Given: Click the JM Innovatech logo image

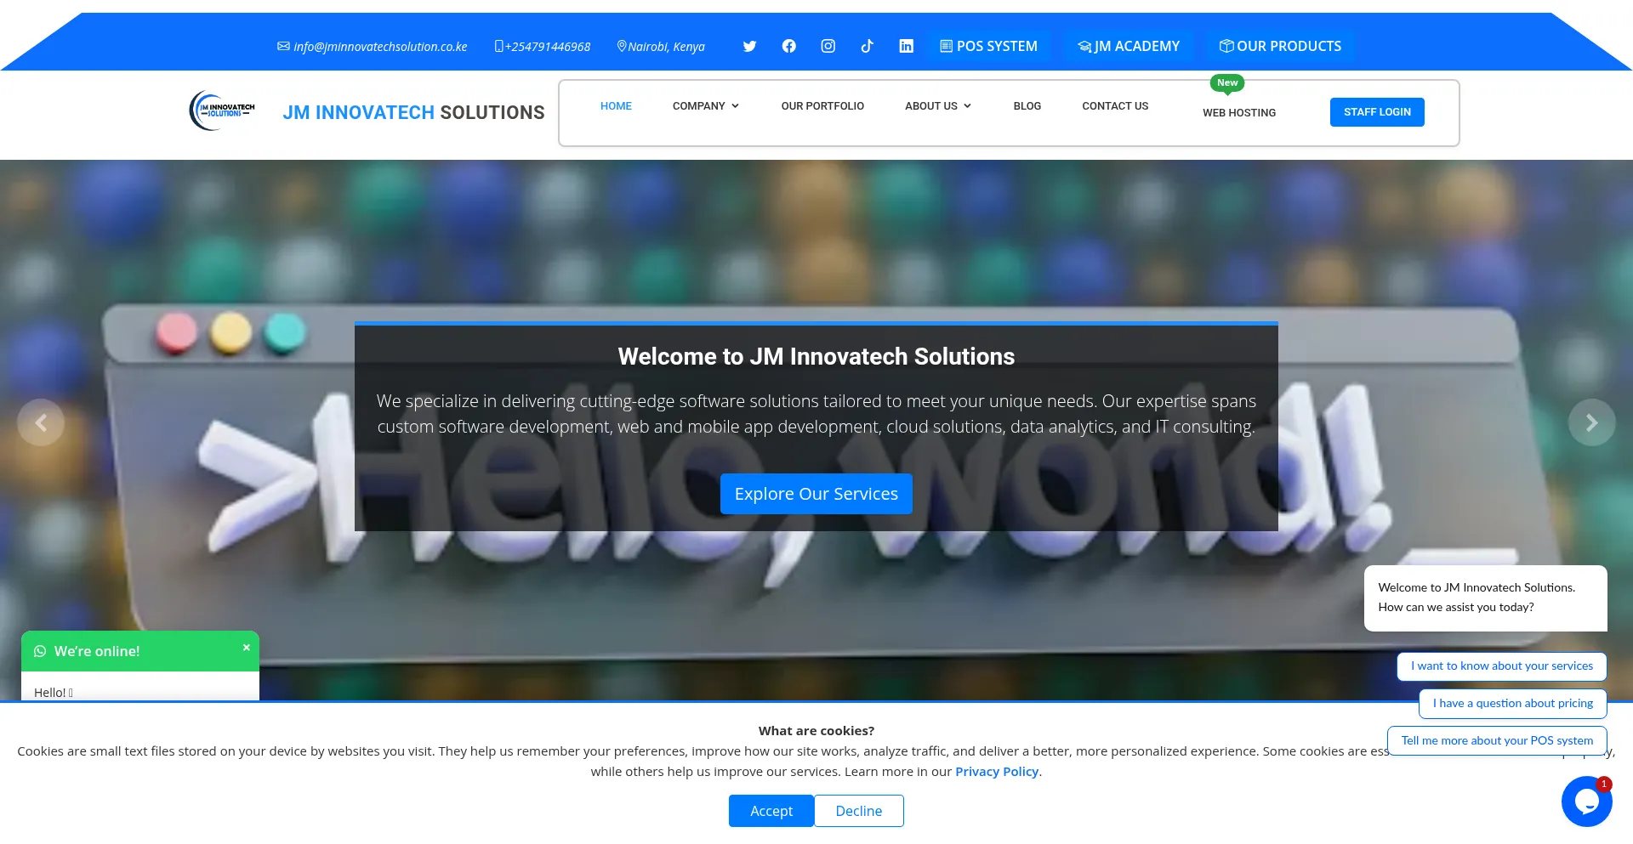Looking at the screenshot, I should point(222,111).
